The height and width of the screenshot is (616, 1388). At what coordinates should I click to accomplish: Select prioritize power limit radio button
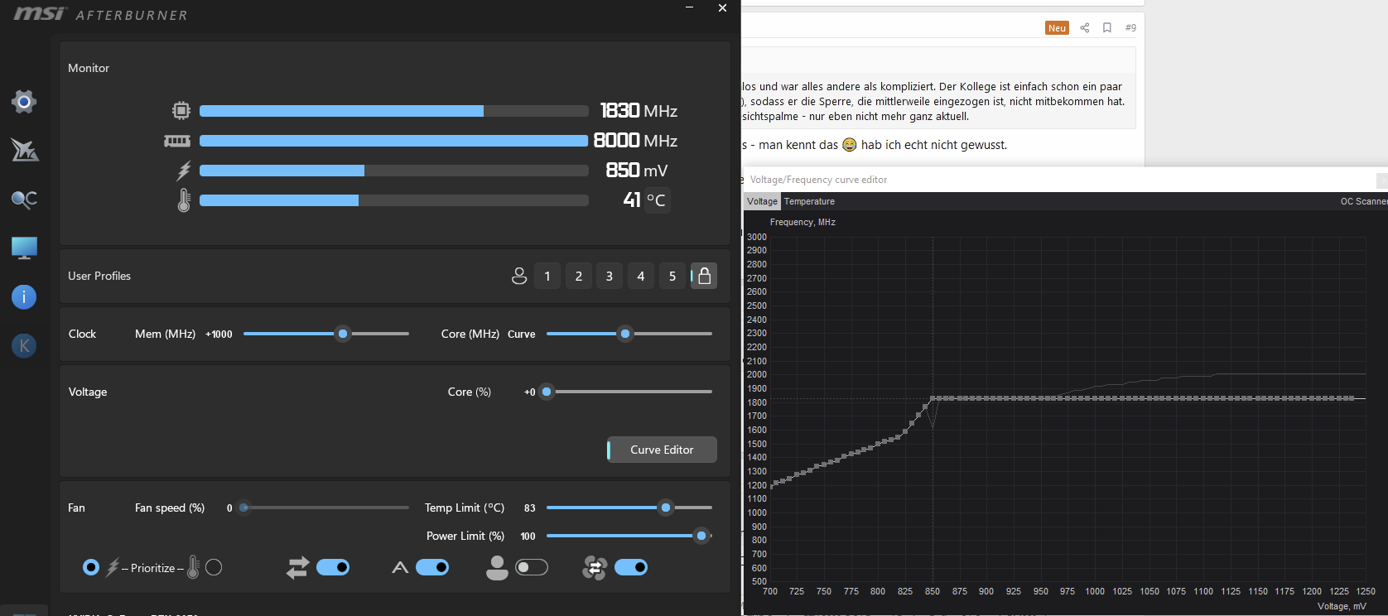91,567
